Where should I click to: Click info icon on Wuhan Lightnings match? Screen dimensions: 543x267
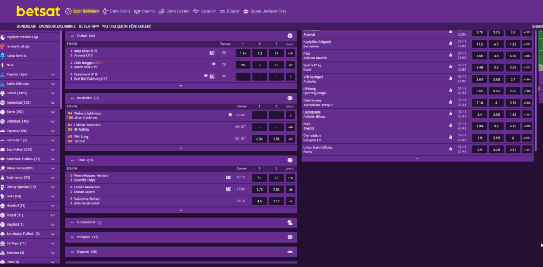(x=230, y=115)
